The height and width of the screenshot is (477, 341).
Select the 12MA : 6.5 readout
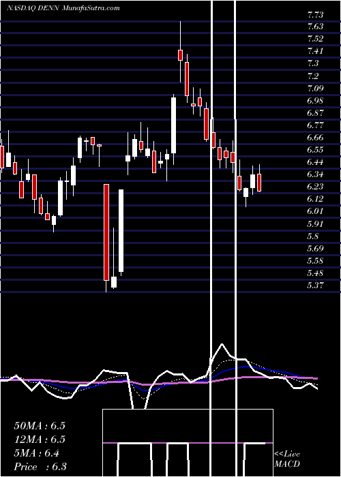pos(40,440)
